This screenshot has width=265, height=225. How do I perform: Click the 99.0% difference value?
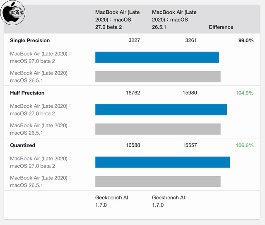point(246,41)
